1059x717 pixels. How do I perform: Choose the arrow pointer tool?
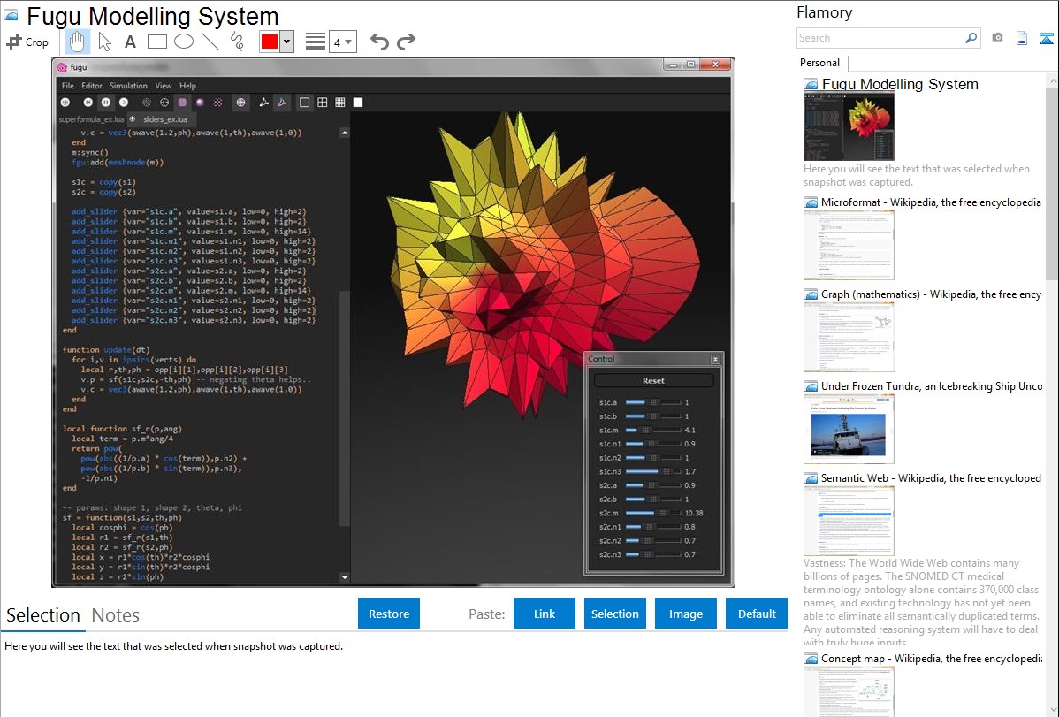(104, 42)
